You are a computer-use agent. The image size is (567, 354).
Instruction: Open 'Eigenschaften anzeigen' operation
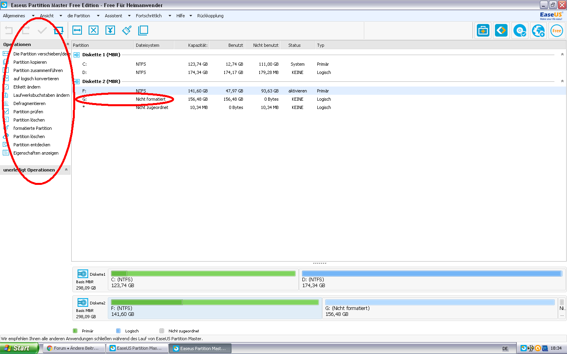(36, 153)
